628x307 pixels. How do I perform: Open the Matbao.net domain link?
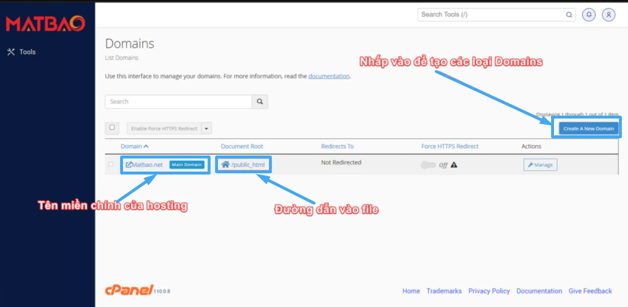tap(147, 165)
